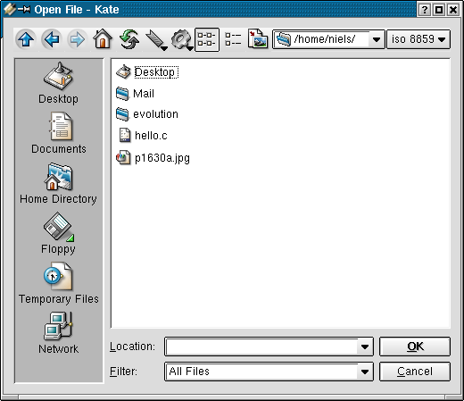
Task: Toggle the image preview pane
Action: pos(258,39)
